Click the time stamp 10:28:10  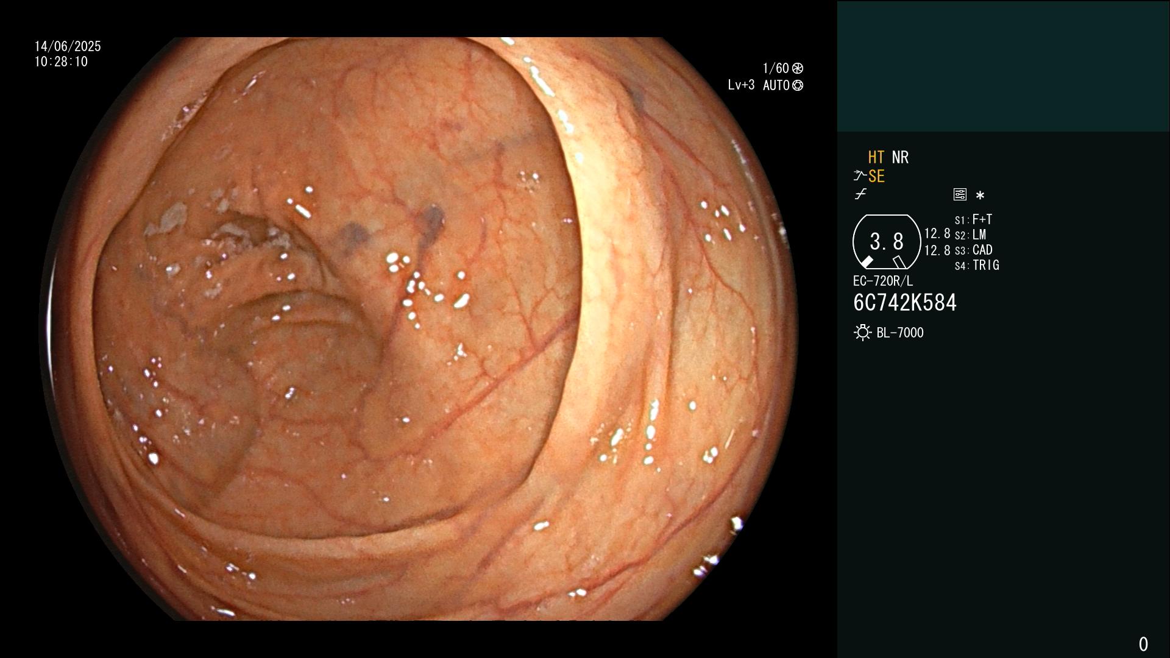point(61,62)
